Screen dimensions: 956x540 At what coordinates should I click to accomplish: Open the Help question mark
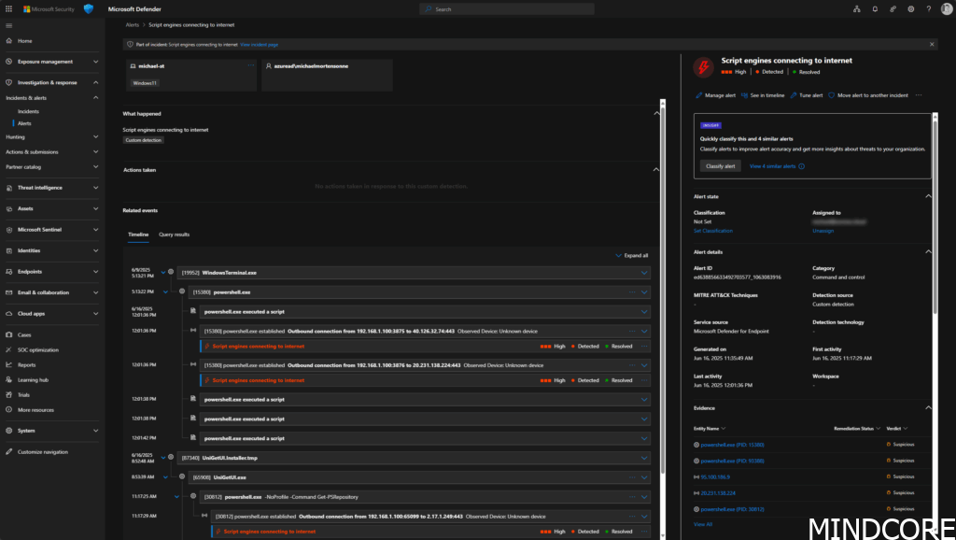pos(929,9)
